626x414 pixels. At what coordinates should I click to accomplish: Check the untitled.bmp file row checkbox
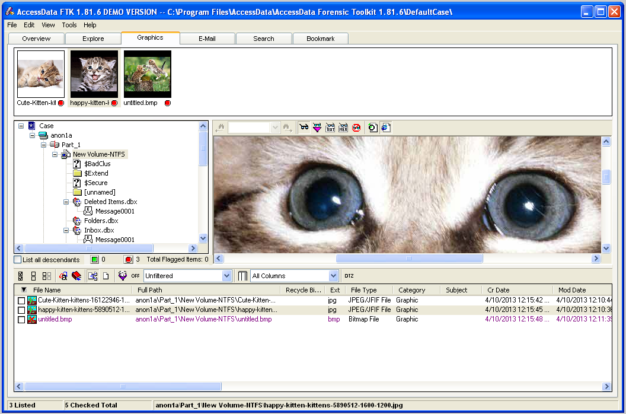(21, 320)
